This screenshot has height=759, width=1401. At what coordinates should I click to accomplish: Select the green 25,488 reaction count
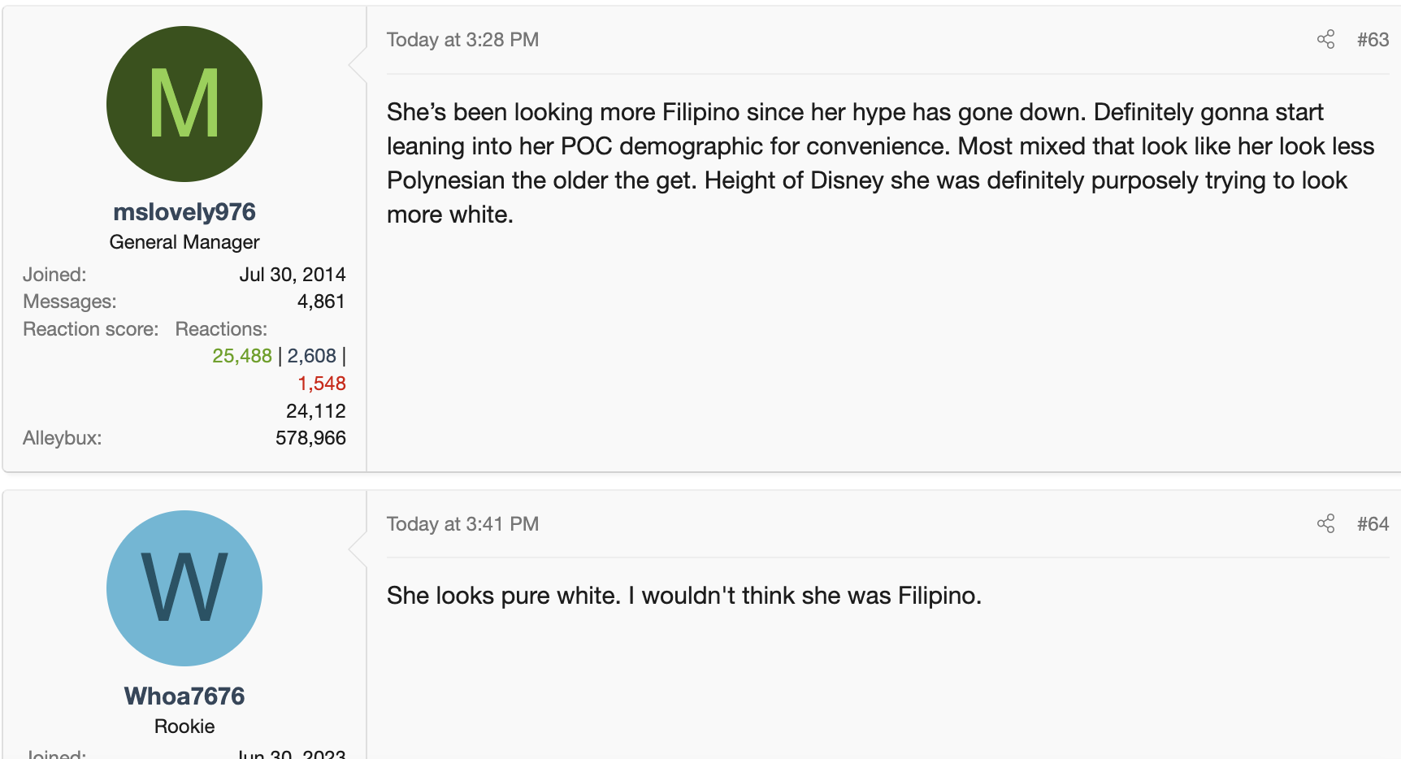pyautogui.click(x=242, y=356)
